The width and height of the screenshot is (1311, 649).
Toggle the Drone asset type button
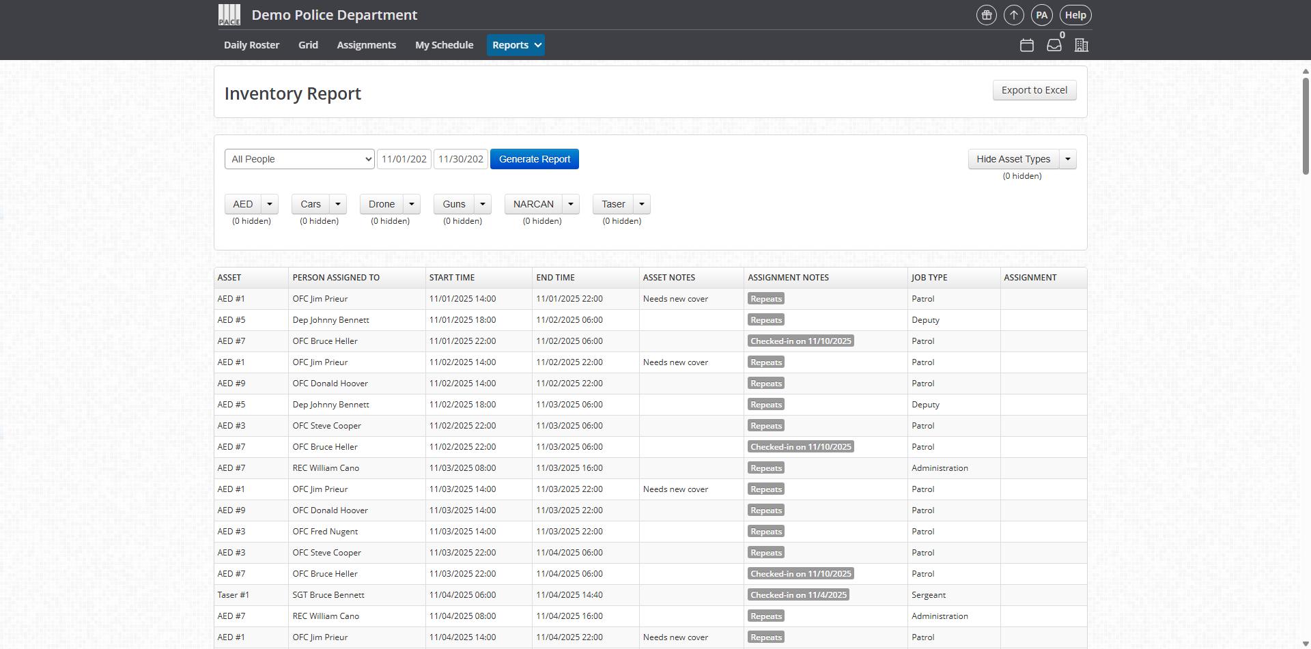pyautogui.click(x=381, y=204)
